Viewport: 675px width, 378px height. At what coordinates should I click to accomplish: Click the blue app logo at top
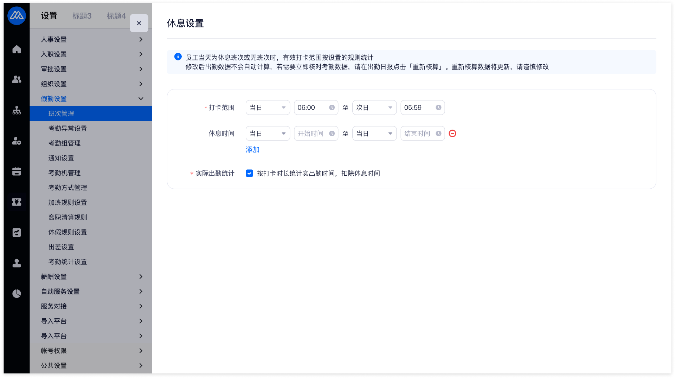(17, 16)
